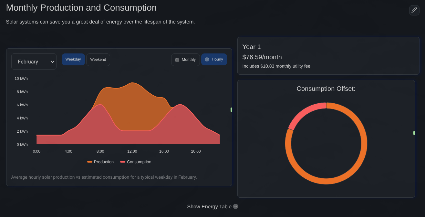This screenshot has width=425, height=217.
Task: Switch to Weekend view
Action: (98, 59)
